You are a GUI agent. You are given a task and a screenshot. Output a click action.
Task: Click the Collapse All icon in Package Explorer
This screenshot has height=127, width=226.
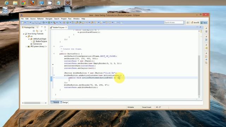34,31
